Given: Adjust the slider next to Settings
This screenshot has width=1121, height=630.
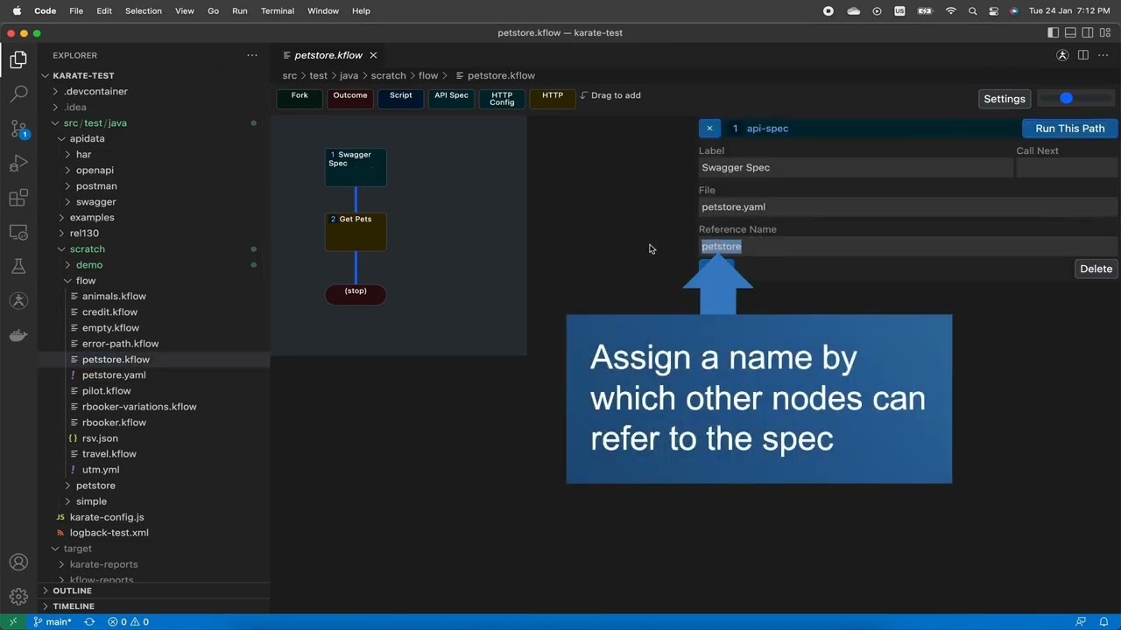Looking at the screenshot, I should 1076,99.
